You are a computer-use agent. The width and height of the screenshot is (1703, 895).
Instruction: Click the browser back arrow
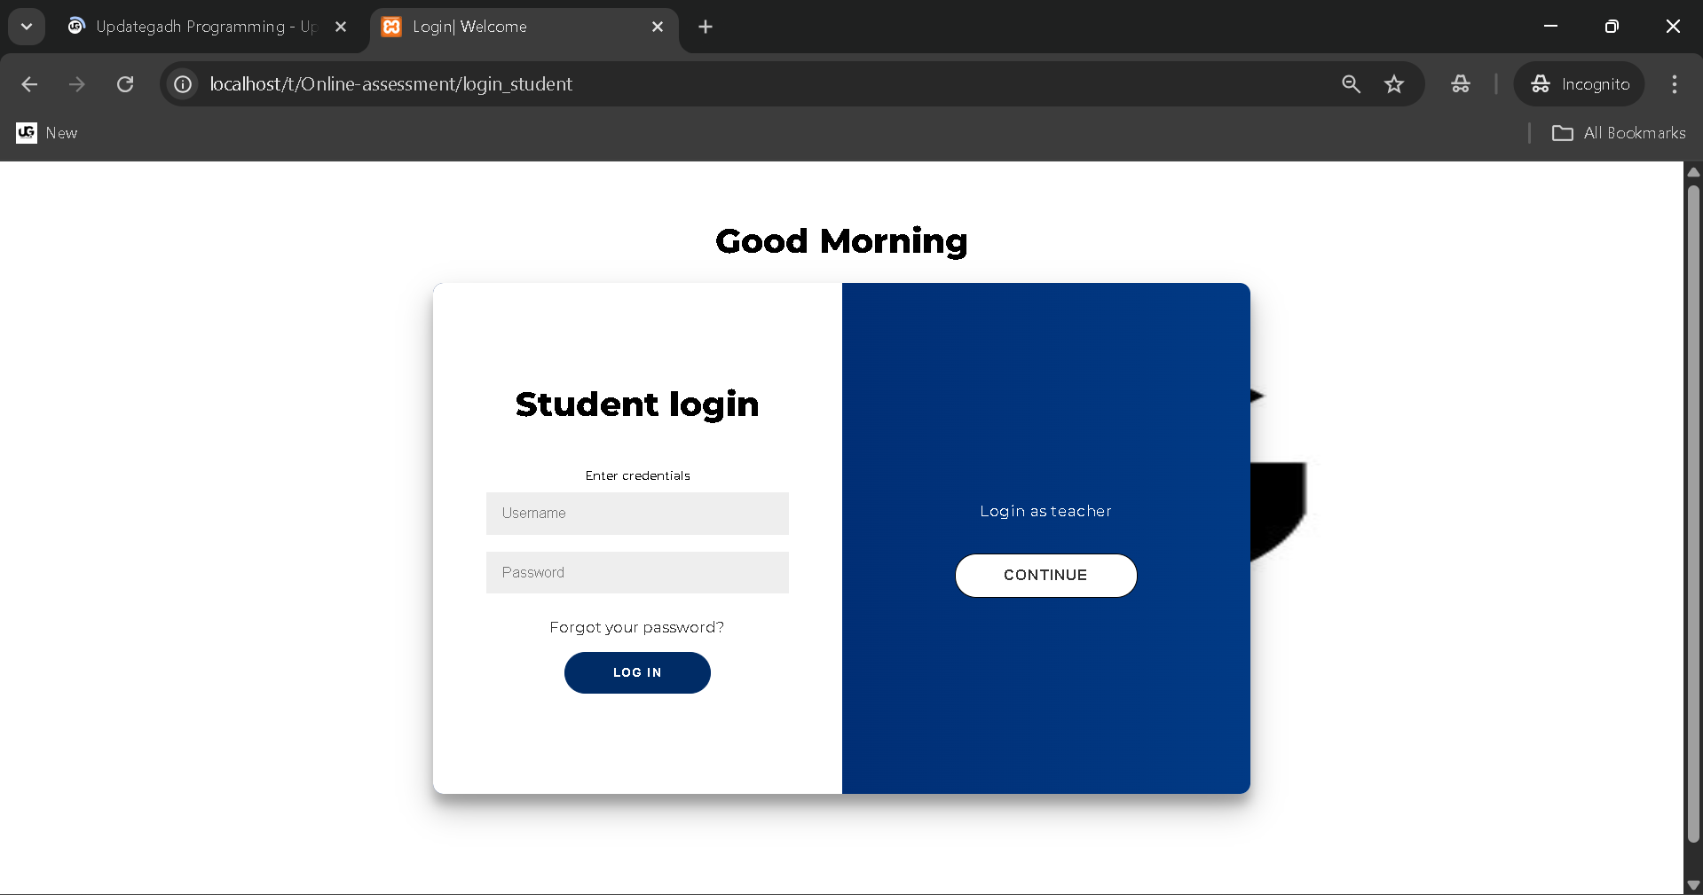pyautogui.click(x=29, y=84)
